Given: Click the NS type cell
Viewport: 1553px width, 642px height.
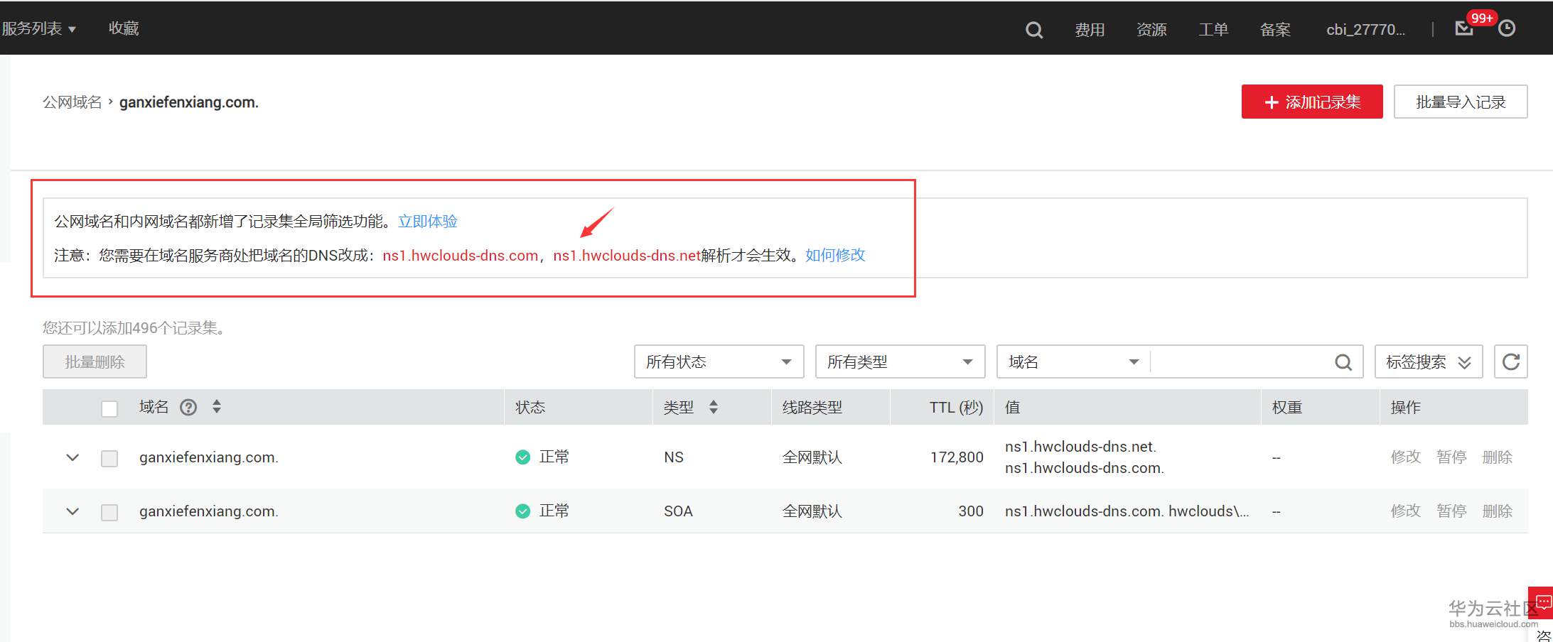Looking at the screenshot, I should 674,457.
